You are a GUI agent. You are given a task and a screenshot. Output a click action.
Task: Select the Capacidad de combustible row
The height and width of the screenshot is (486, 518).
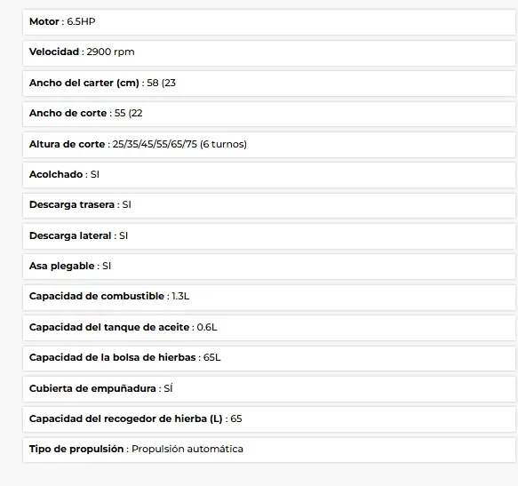pos(269,297)
